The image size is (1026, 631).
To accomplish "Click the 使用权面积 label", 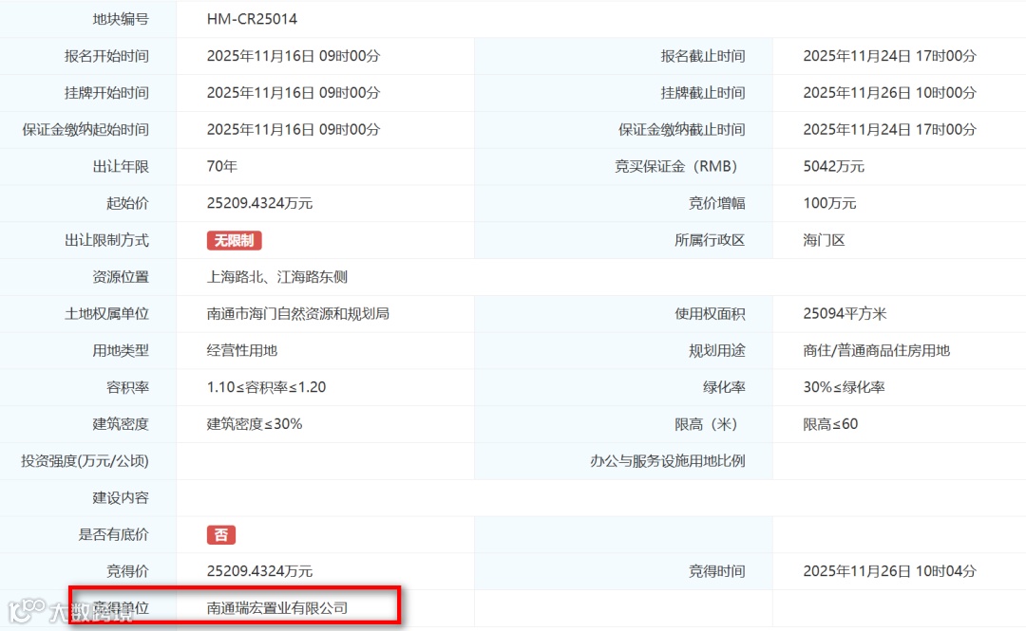I will point(710,314).
